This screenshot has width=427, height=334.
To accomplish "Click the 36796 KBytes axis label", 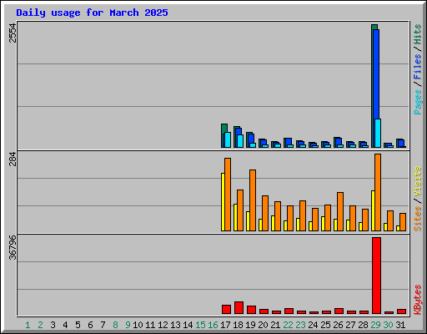I will click(x=13, y=247).
